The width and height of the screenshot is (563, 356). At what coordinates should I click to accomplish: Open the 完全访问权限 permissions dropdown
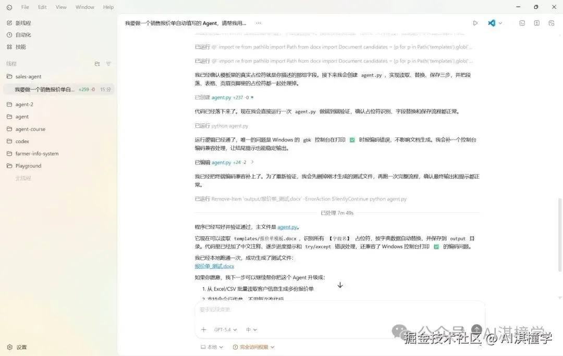254,347
